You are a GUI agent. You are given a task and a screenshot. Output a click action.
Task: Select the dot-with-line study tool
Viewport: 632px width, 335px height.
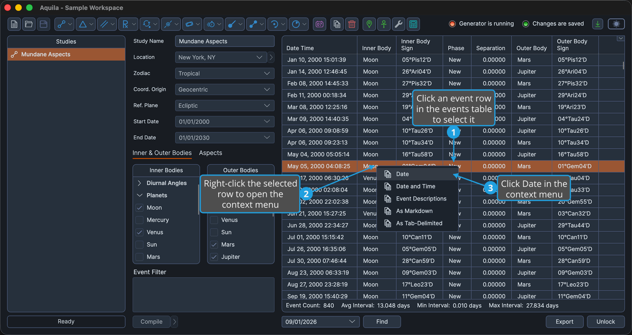coord(235,24)
